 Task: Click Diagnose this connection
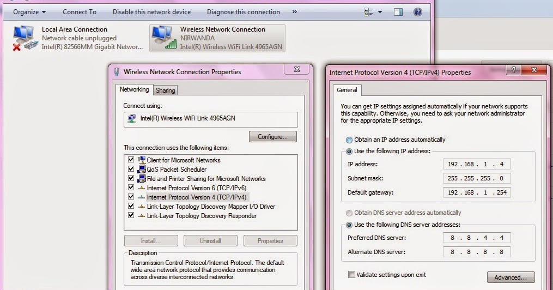(244, 12)
